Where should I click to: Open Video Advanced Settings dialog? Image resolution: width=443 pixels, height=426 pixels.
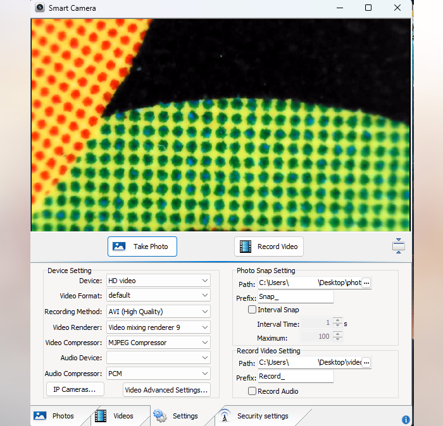166,390
